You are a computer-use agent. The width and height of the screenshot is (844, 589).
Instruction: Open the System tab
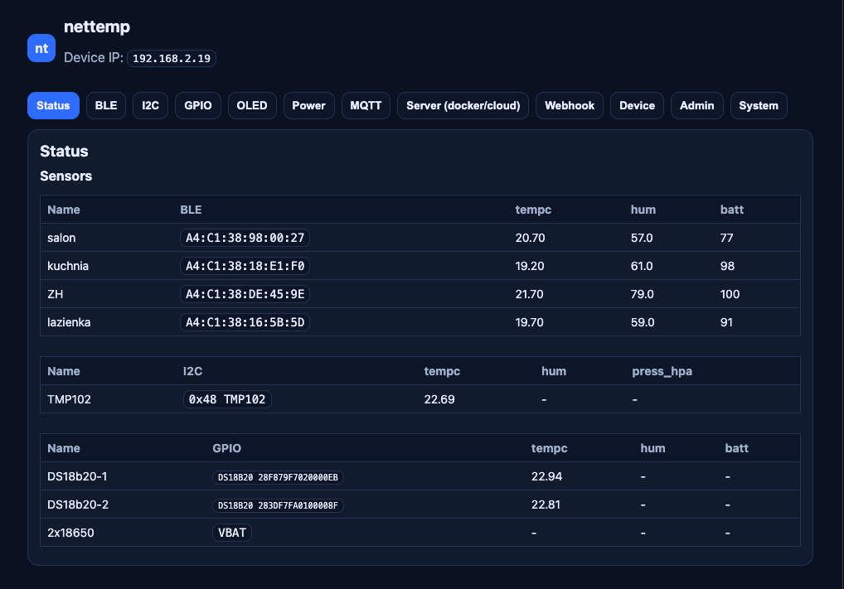[758, 105]
